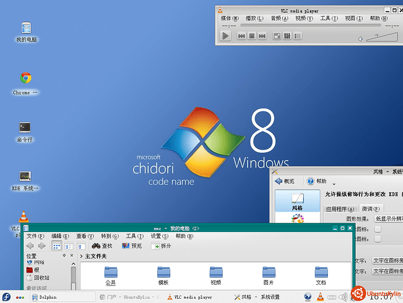Open 转到(G) menu in Dolphin
Screen dimensions: 403x303
pos(110,236)
